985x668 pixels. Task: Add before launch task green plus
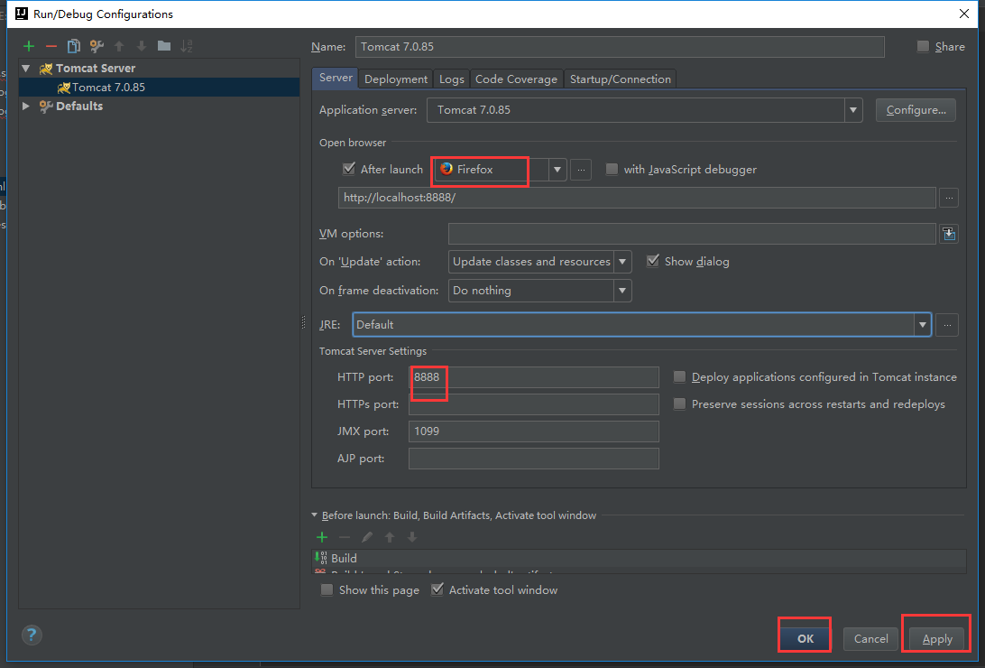[322, 537]
